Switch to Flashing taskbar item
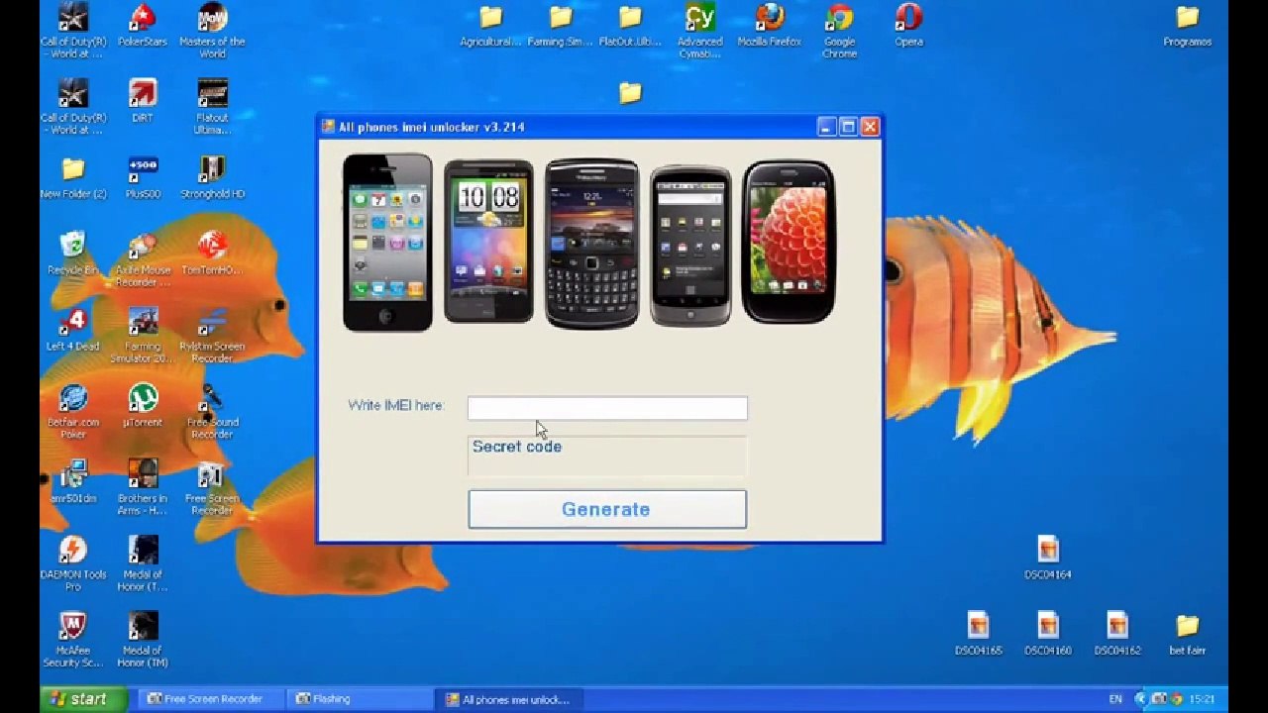 click(359, 699)
